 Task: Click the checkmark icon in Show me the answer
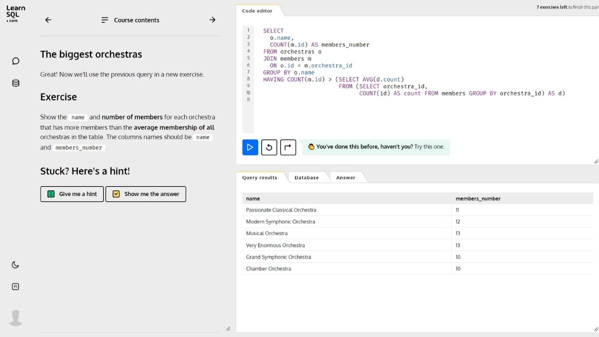(x=116, y=194)
